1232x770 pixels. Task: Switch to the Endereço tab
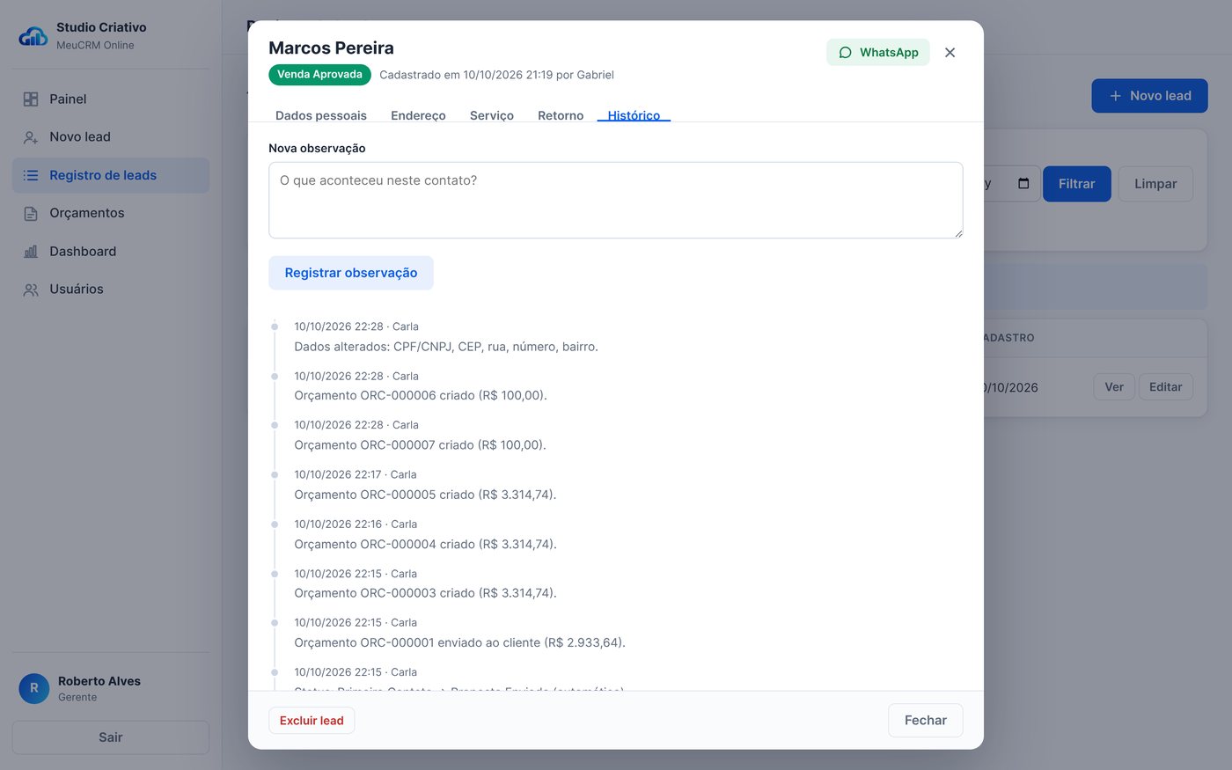pos(418,115)
